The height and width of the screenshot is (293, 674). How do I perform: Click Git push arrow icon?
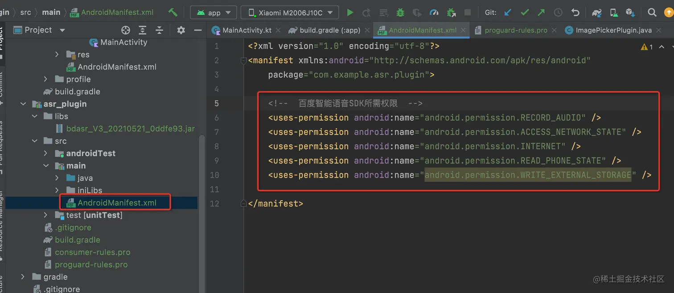[541, 12]
